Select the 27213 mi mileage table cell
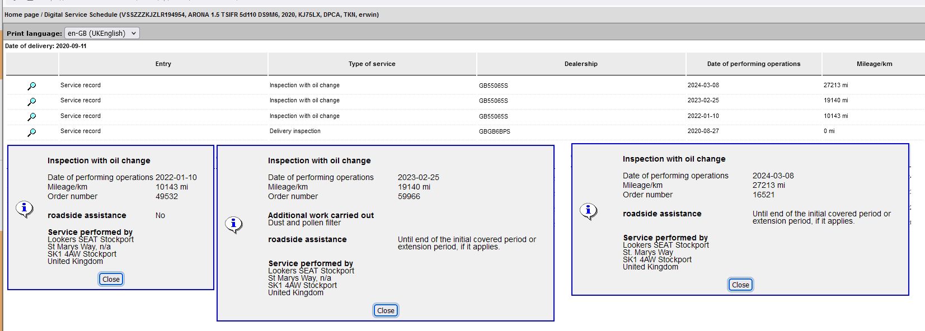Image resolution: width=925 pixels, height=331 pixels. click(835, 86)
